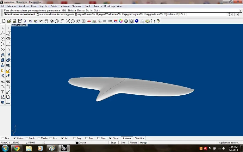Viewport: 243px width, 152px height.
Task: Uncheck the Vicino osnap checkbox
Action: (x=15, y=138)
